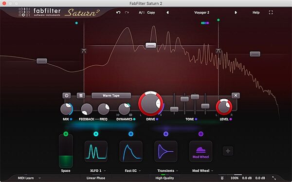Click the Mix modulation indicator dot
292x182 pixels.
point(71,119)
